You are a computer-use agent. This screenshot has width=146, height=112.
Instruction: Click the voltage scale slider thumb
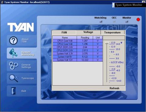(x=107, y=43)
